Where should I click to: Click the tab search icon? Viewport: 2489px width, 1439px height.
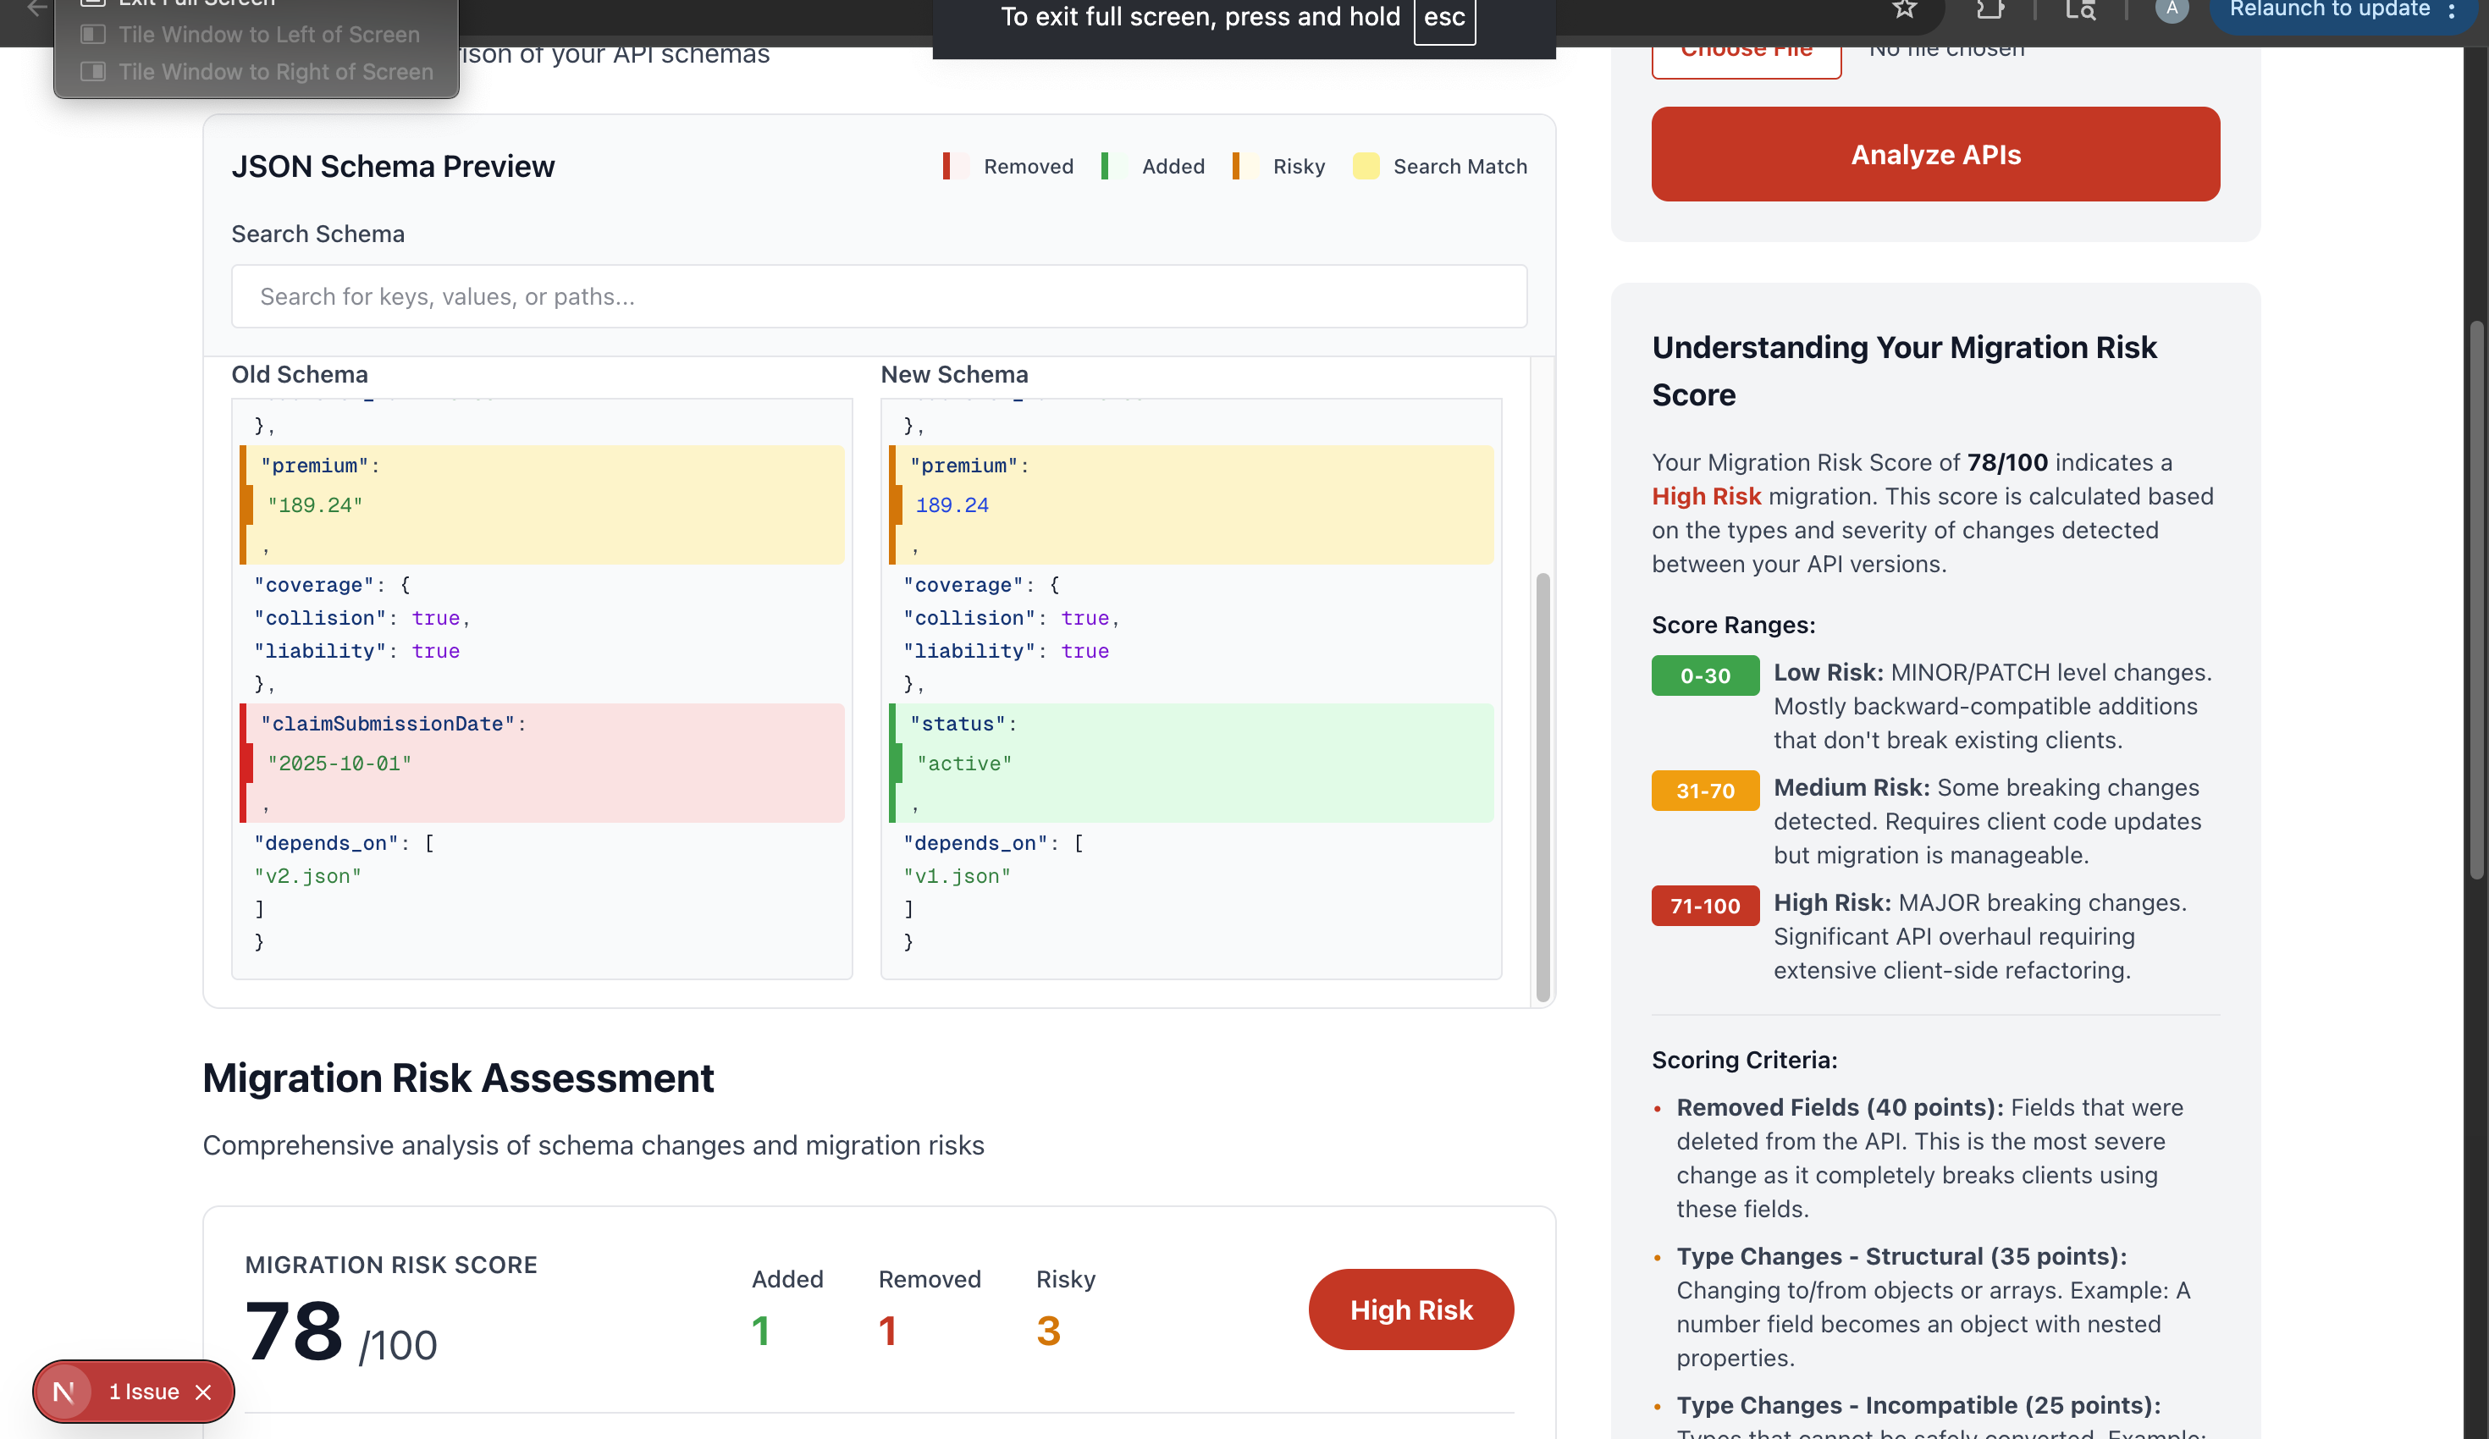point(2080,9)
